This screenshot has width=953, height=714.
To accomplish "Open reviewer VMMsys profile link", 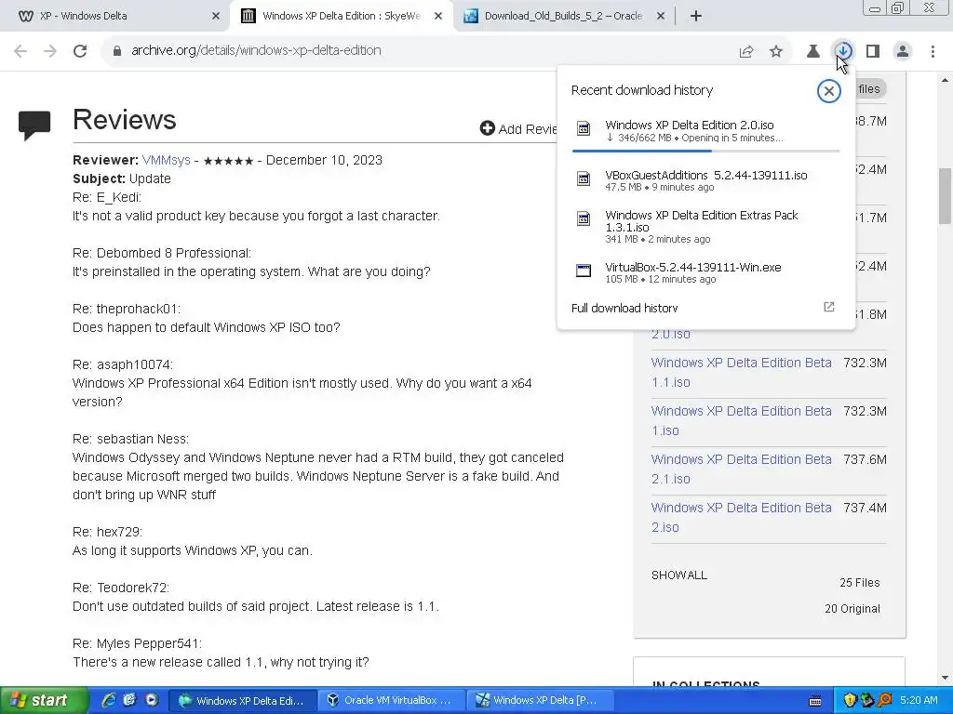I will click(166, 160).
